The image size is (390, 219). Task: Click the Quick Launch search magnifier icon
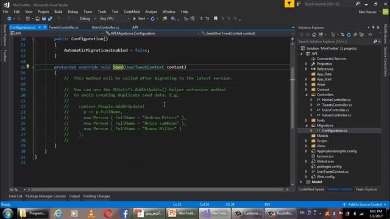point(358,4)
